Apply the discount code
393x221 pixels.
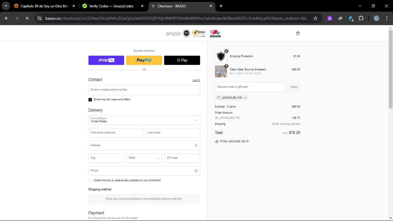(x=294, y=87)
